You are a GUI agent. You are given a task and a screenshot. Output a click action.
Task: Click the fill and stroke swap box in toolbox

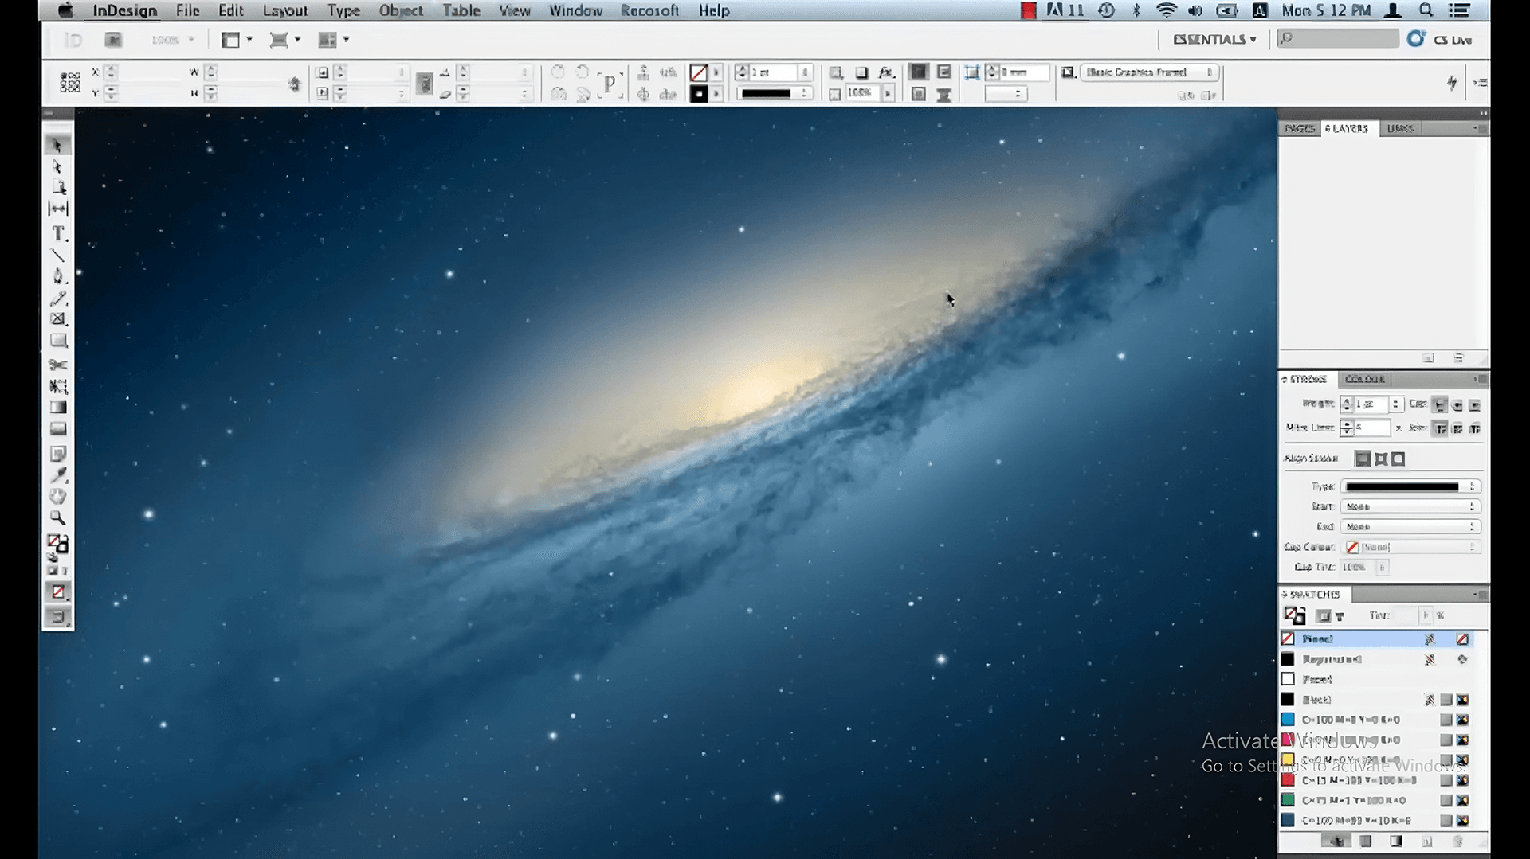click(x=57, y=545)
